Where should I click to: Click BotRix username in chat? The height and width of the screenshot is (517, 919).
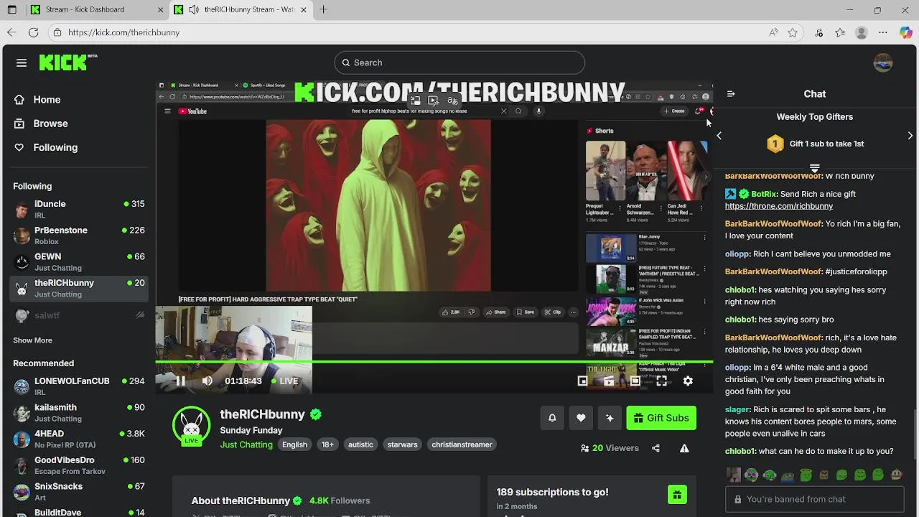click(x=764, y=194)
